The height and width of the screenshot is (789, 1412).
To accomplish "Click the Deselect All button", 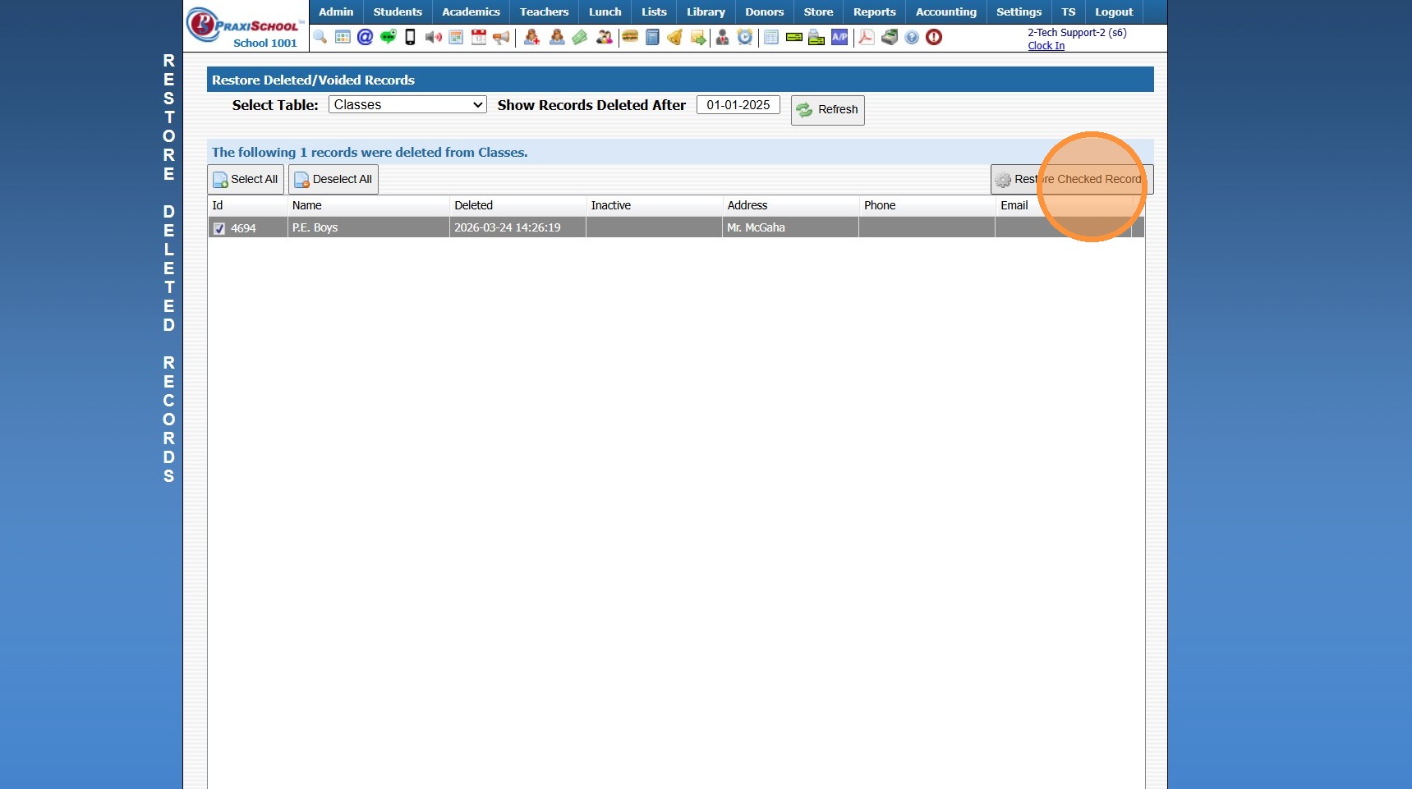I will click(x=333, y=179).
